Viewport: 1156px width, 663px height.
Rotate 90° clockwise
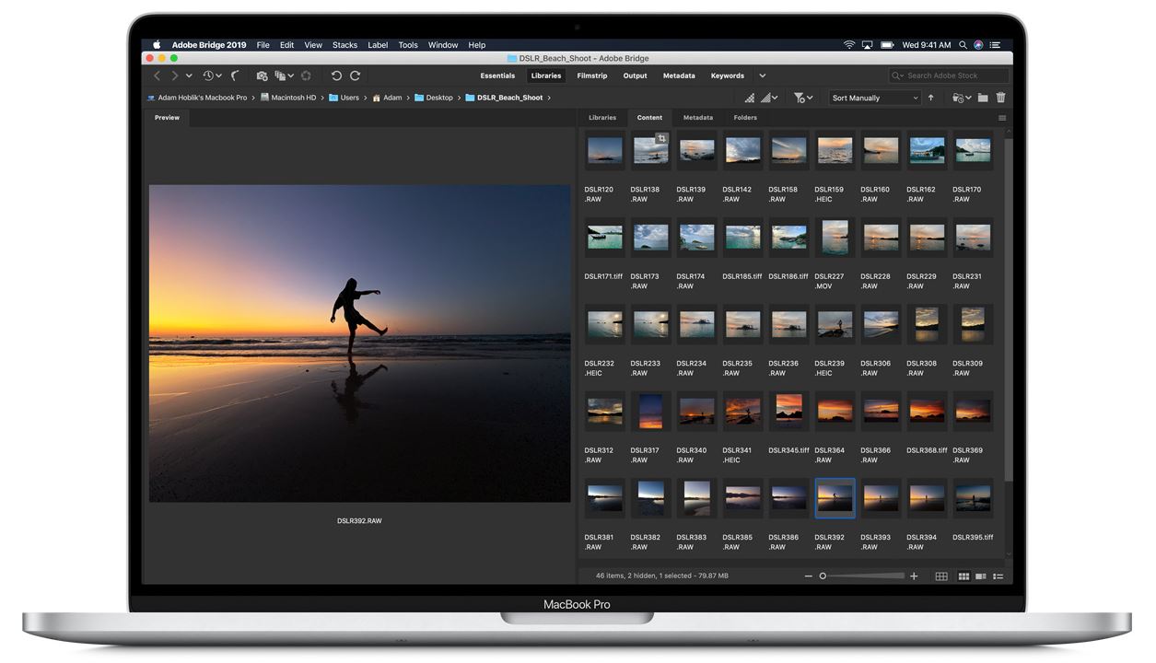click(x=355, y=76)
